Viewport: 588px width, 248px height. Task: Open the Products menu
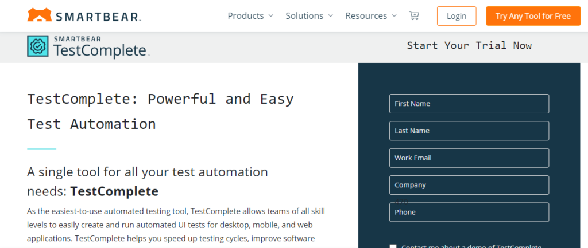(250, 15)
